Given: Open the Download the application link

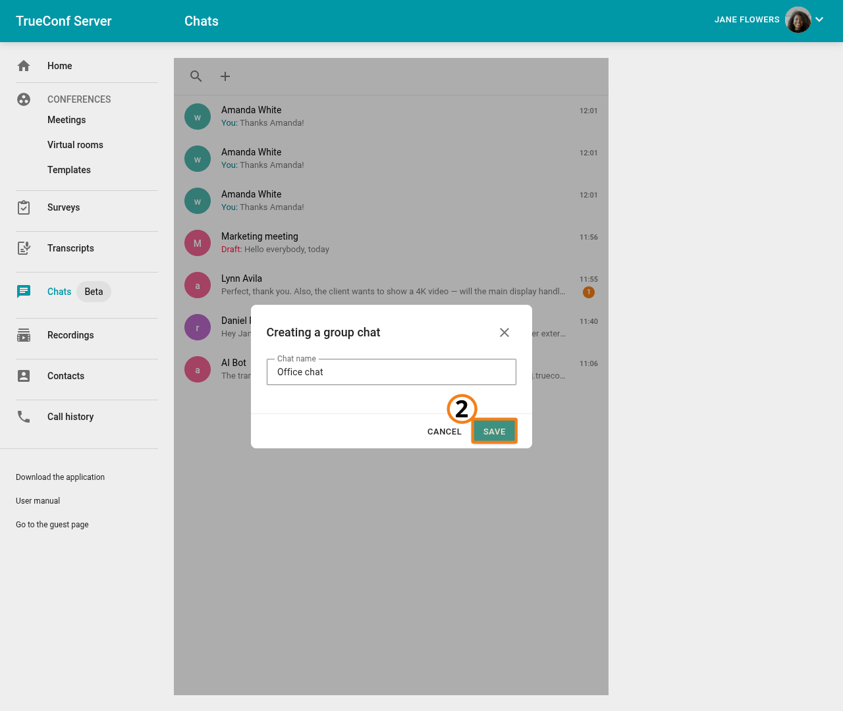Looking at the screenshot, I should tap(60, 477).
